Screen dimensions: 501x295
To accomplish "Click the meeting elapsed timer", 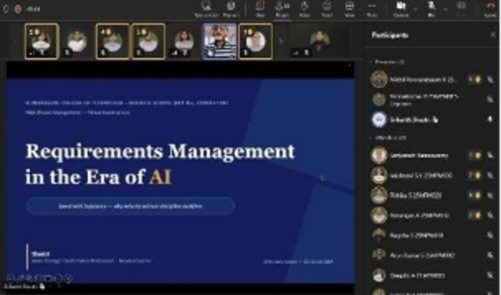I will (x=33, y=9).
